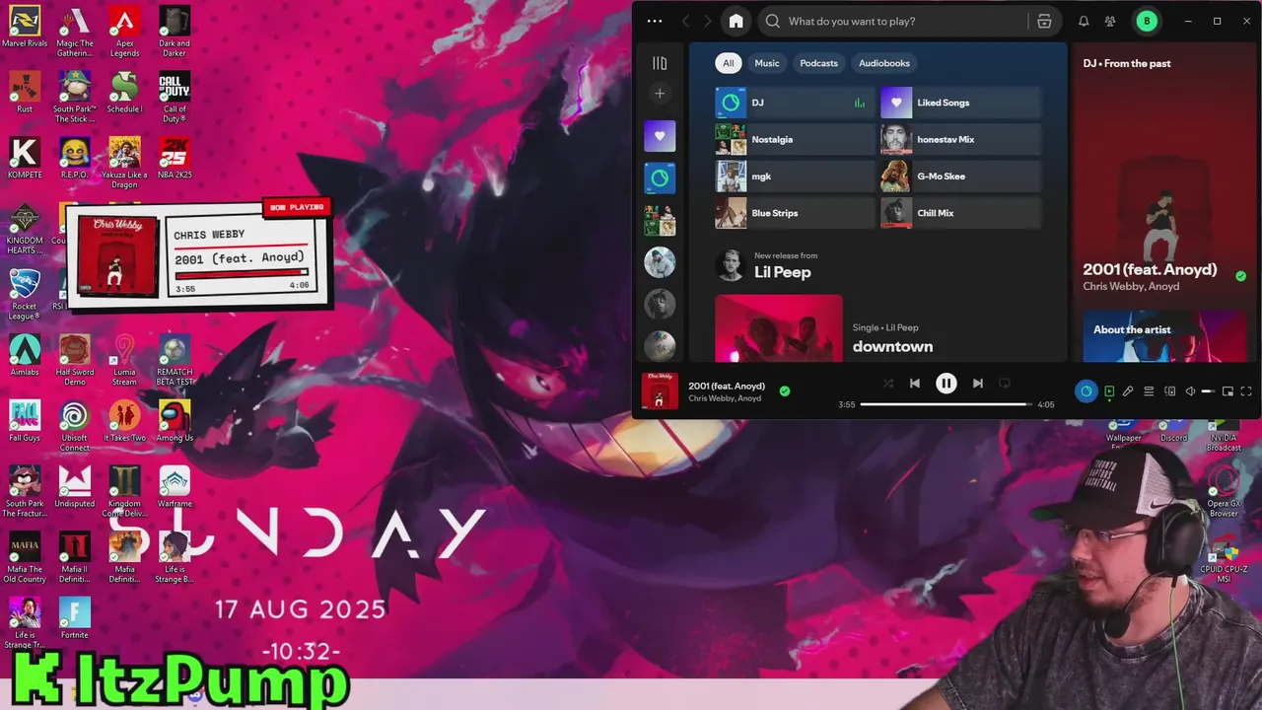This screenshot has height=710, width=1262.
Task: Launch Apex Legends from the desktop
Action: tap(124, 32)
